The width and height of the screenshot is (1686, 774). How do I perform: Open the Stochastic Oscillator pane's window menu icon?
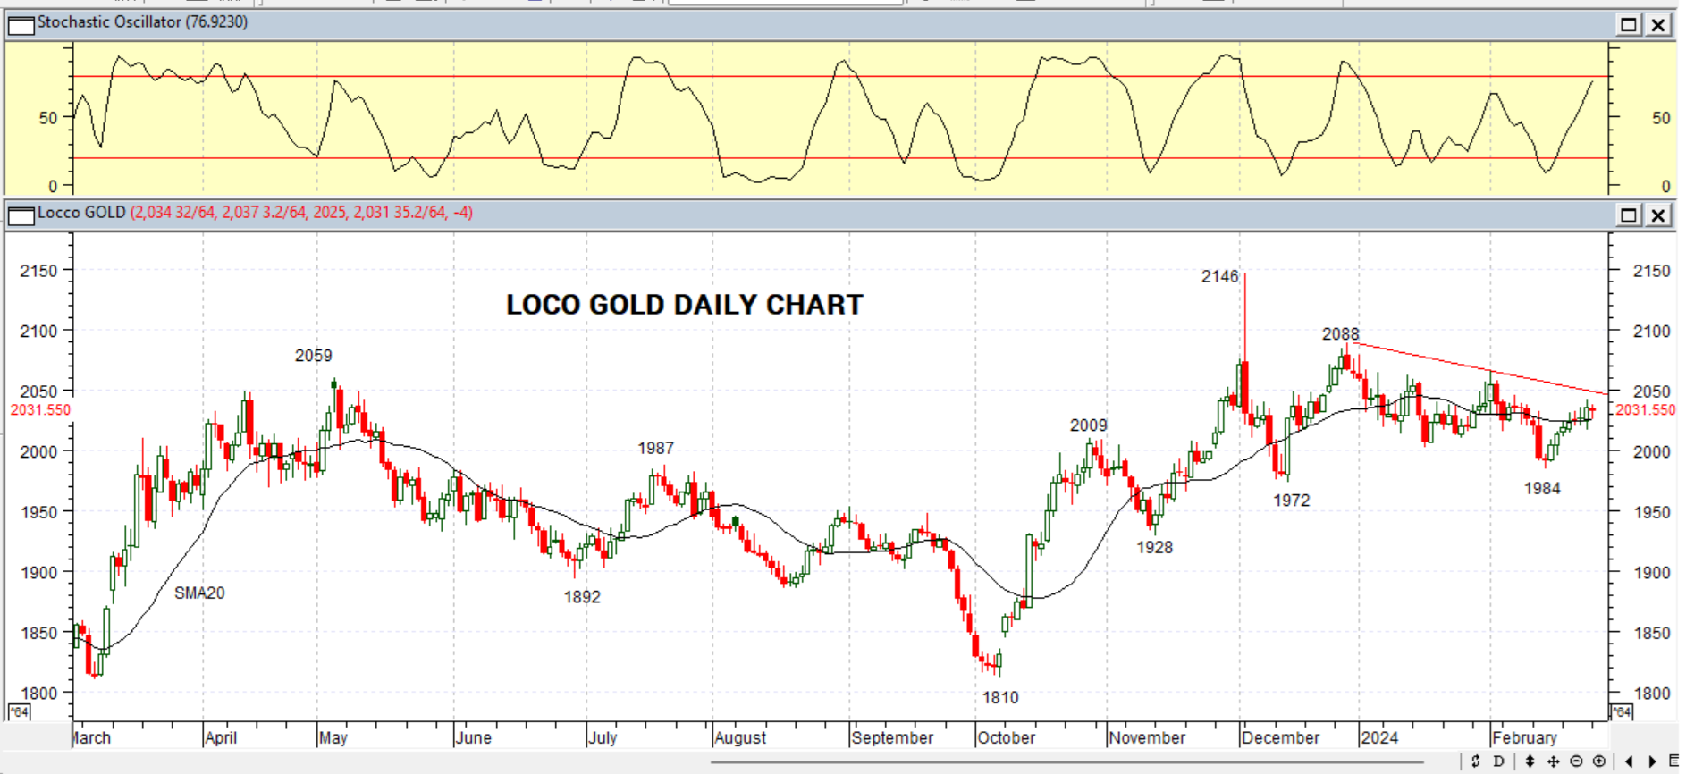(x=21, y=24)
